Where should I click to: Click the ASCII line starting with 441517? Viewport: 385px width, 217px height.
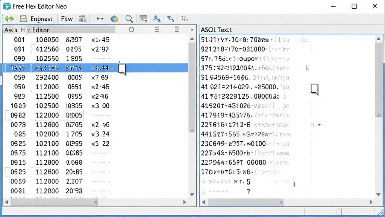[x=246, y=134]
